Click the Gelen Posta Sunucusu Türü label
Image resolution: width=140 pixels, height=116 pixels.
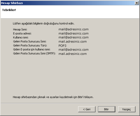[x=30, y=45]
